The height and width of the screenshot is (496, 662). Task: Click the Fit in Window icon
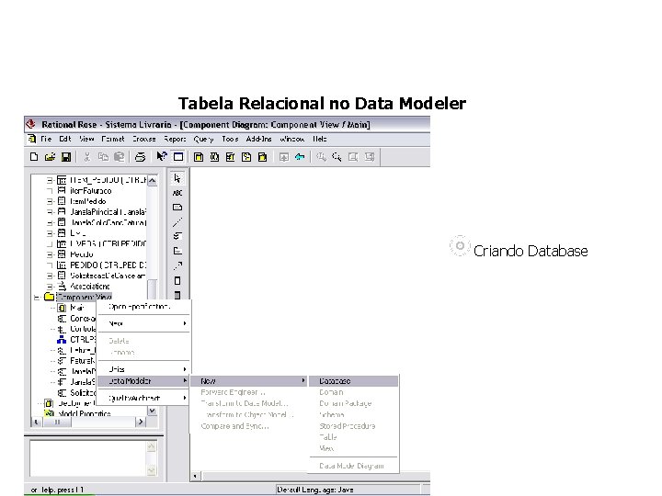353,157
